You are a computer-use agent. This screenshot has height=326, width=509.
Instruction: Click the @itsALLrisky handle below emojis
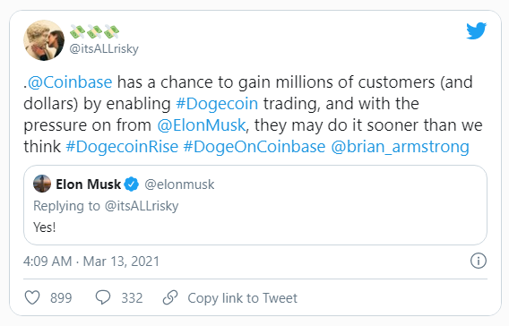pos(104,49)
